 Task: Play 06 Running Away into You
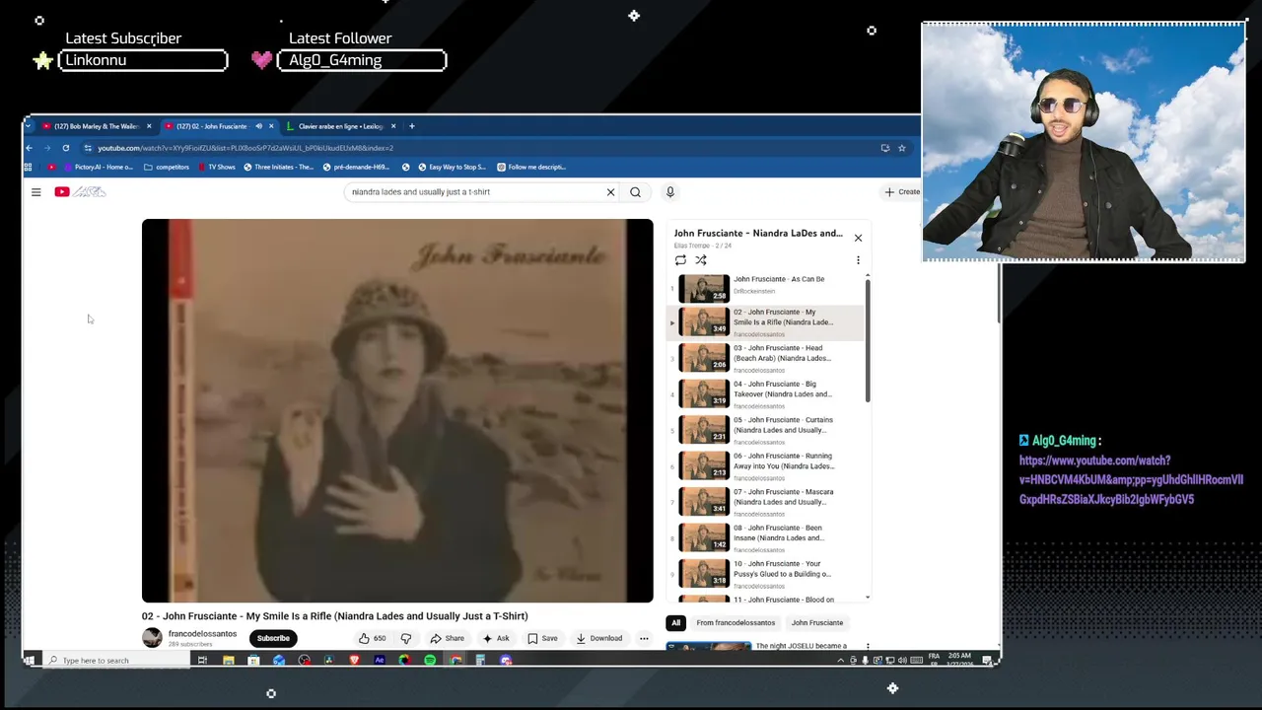pyautogui.click(x=767, y=465)
